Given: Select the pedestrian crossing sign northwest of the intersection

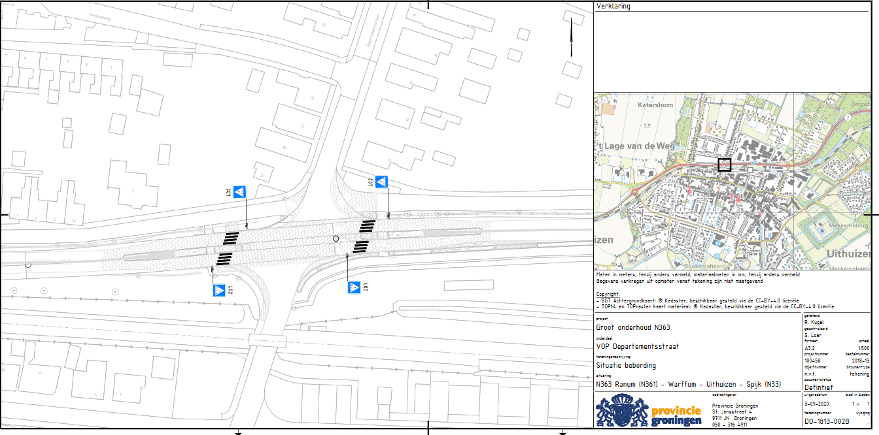Looking at the screenshot, I should (x=241, y=191).
